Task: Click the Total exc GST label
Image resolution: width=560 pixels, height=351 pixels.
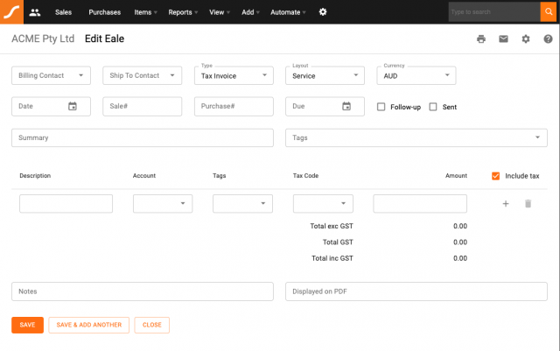Action: point(332,226)
